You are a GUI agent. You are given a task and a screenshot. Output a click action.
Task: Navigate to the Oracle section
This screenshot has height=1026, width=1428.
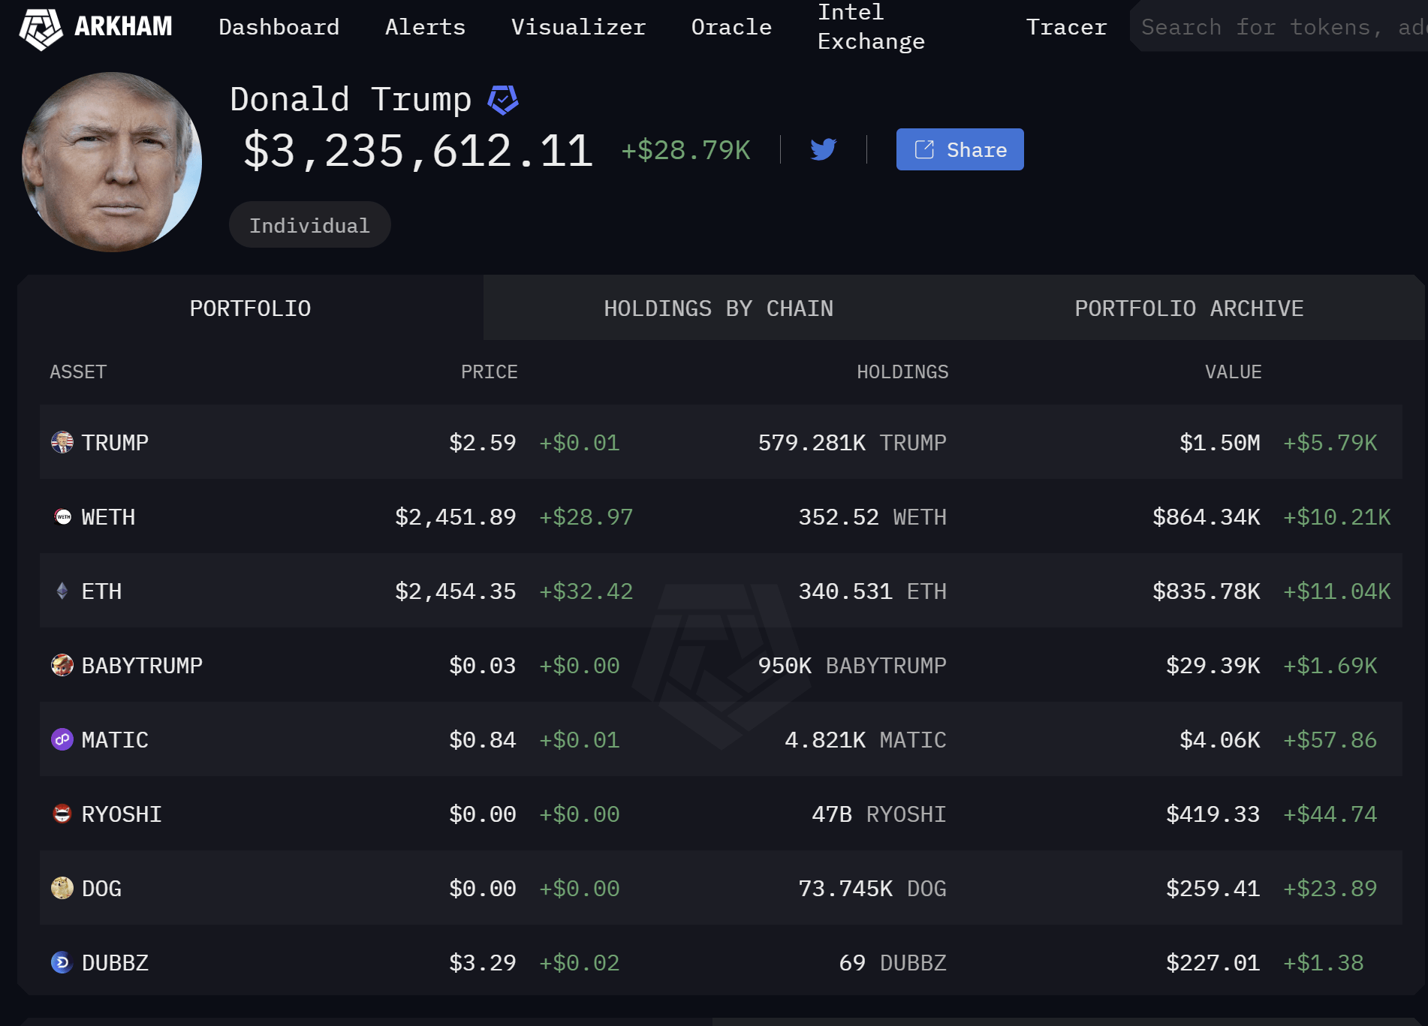coord(731,27)
